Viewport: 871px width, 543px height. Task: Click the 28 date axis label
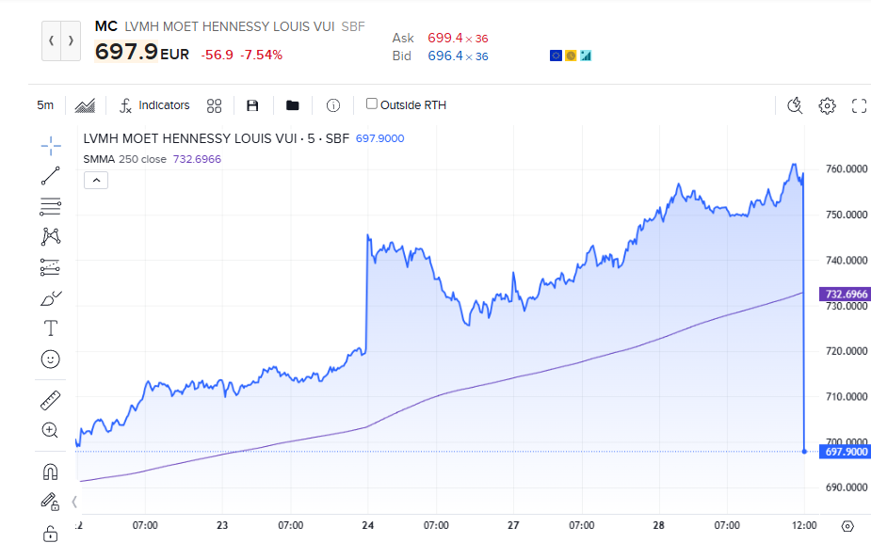[658, 525]
